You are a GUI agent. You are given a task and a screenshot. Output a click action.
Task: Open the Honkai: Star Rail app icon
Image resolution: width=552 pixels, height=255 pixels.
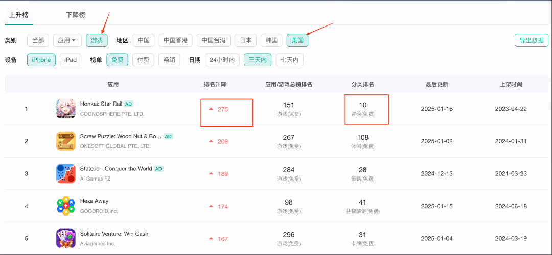click(x=66, y=109)
